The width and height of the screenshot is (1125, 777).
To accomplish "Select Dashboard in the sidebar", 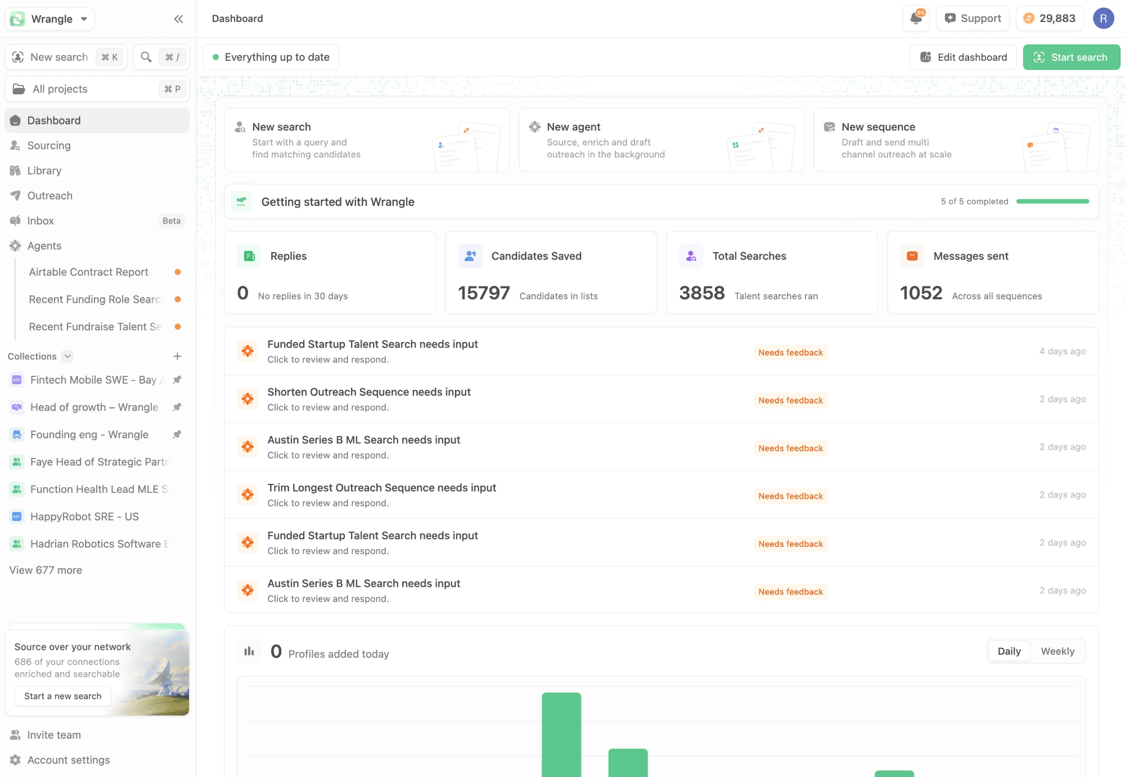I will 97,120.
